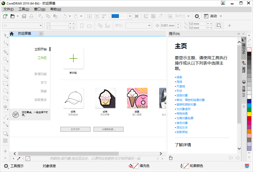Click the nudge distance 0.001 mm field
The height and width of the screenshot is (172, 253).
(x=168, y=26)
